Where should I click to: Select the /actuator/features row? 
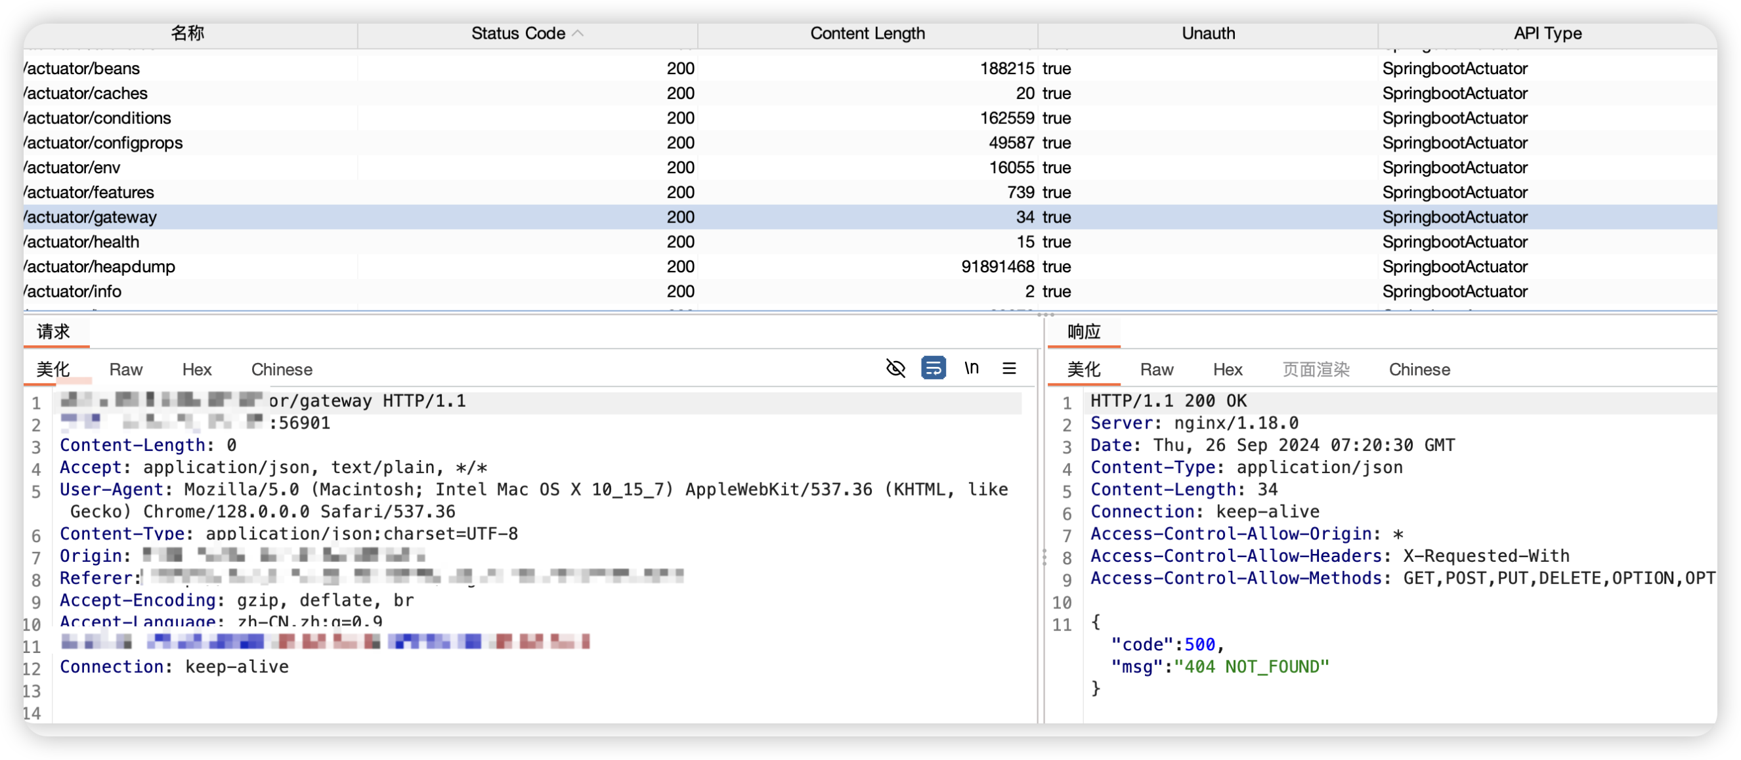tap(870, 192)
